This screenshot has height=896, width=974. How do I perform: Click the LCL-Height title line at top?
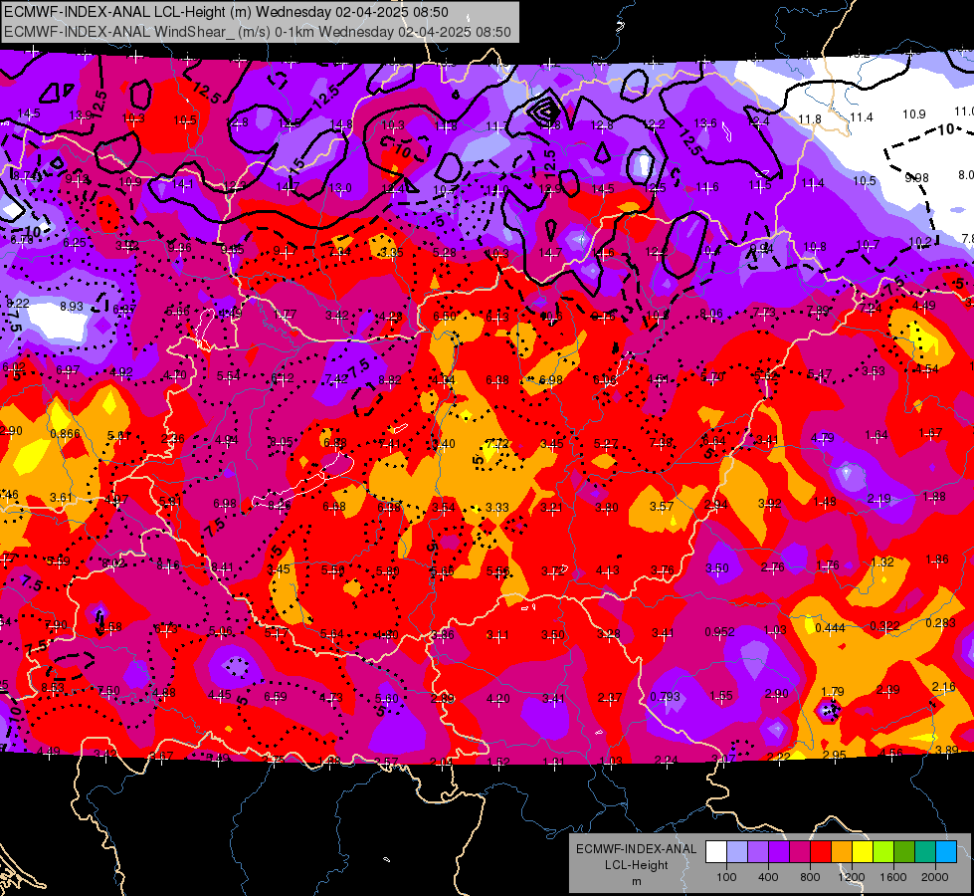pos(226,12)
